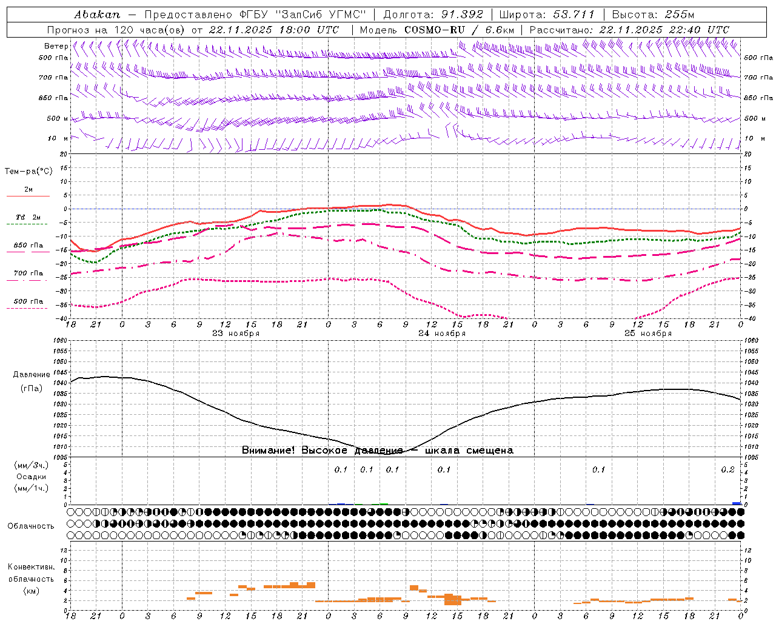Click the "Тем-ра(°C)" temperature panel label
The width and height of the screenshot is (776, 621).
pyautogui.click(x=28, y=172)
